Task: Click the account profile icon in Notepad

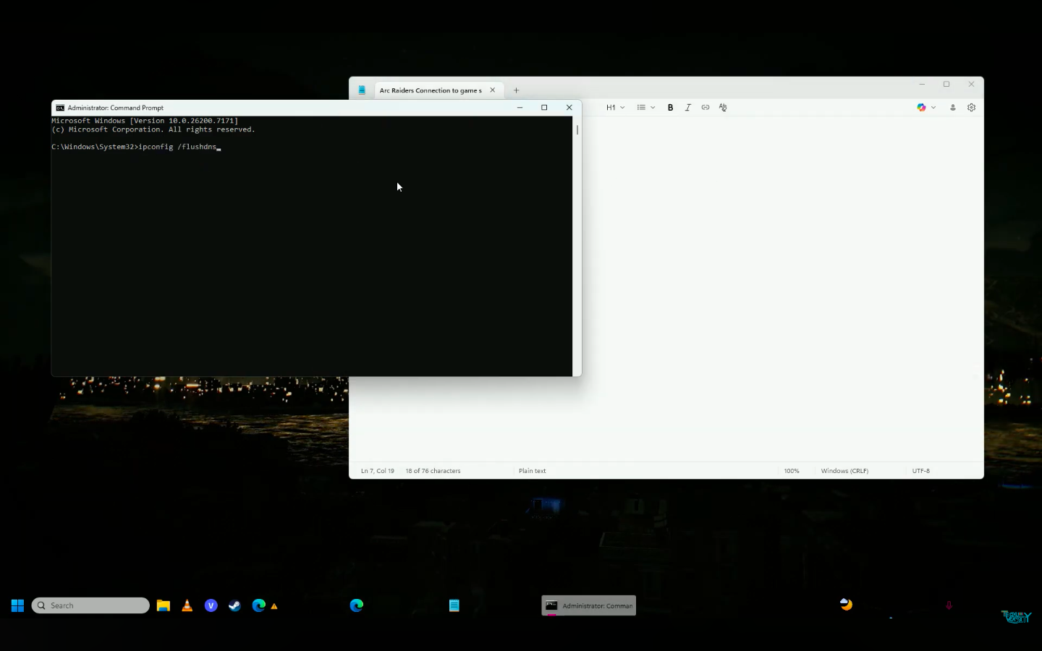Action: point(952,107)
